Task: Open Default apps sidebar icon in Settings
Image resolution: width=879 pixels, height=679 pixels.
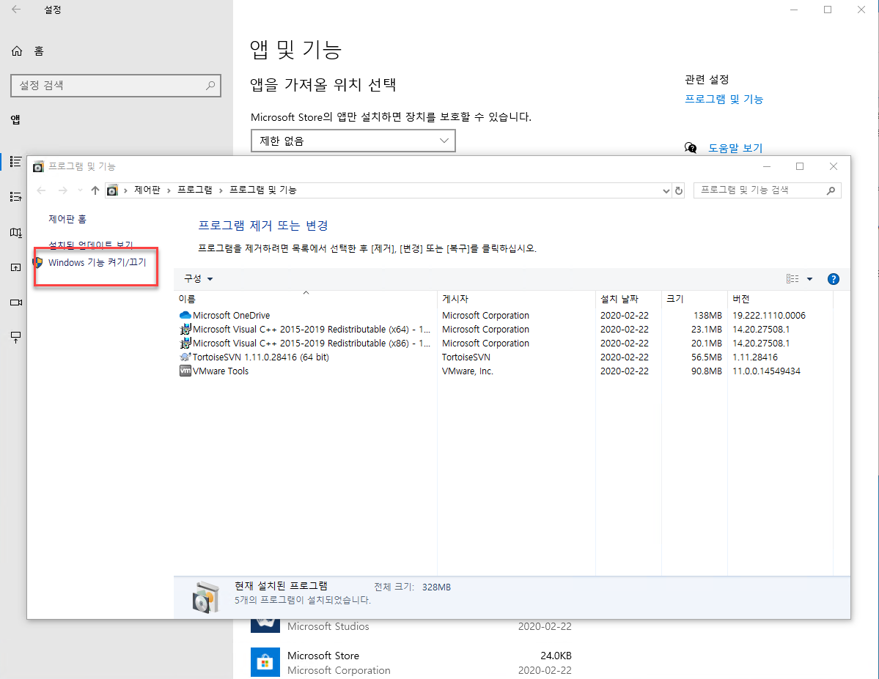Action: pos(15,196)
